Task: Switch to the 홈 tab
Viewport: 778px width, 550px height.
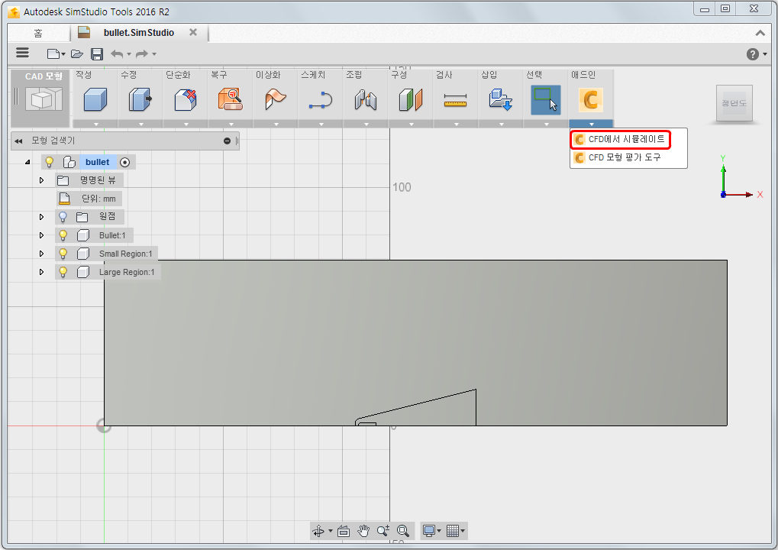Action: point(38,33)
